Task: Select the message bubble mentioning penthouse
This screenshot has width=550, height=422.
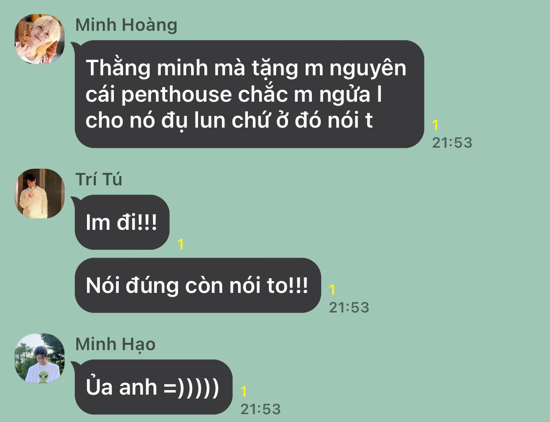Action: [249, 94]
